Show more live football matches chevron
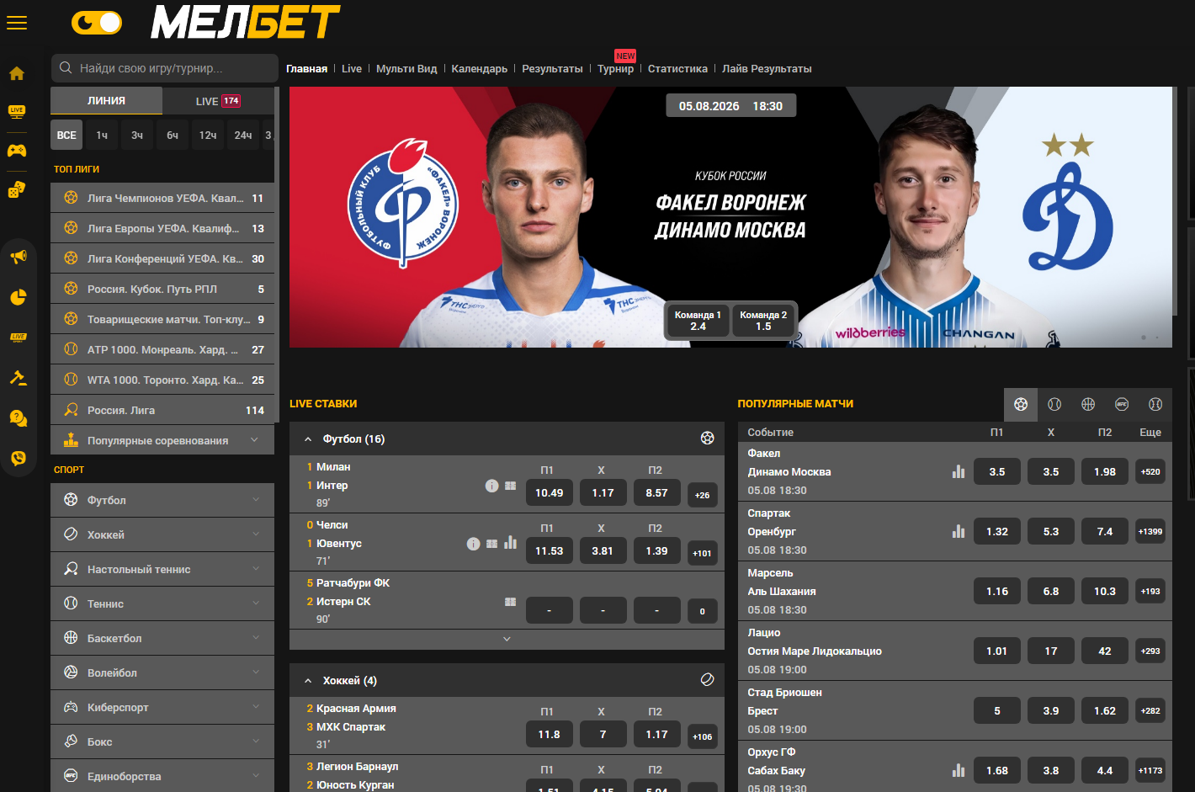 click(x=507, y=640)
